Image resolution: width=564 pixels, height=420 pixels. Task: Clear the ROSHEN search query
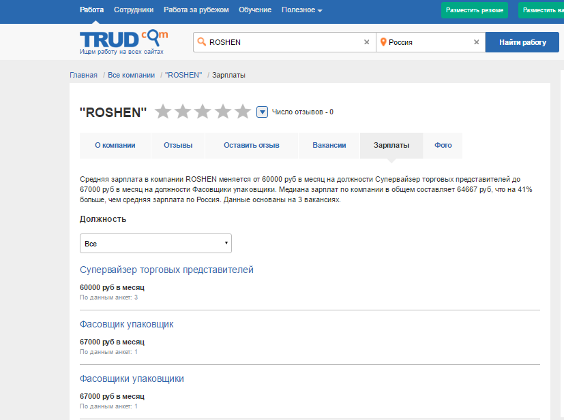[x=366, y=42]
